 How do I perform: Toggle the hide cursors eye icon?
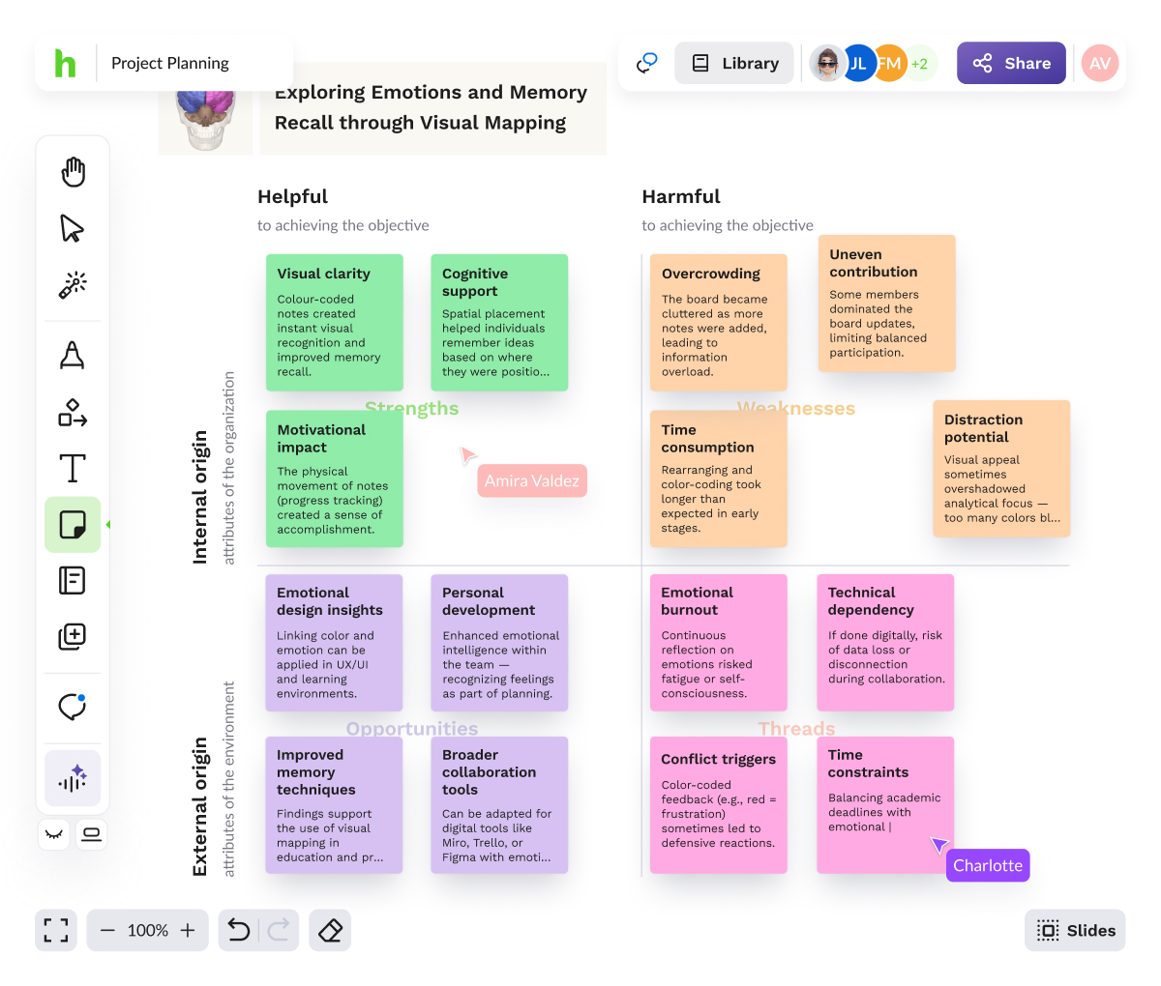pos(55,834)
